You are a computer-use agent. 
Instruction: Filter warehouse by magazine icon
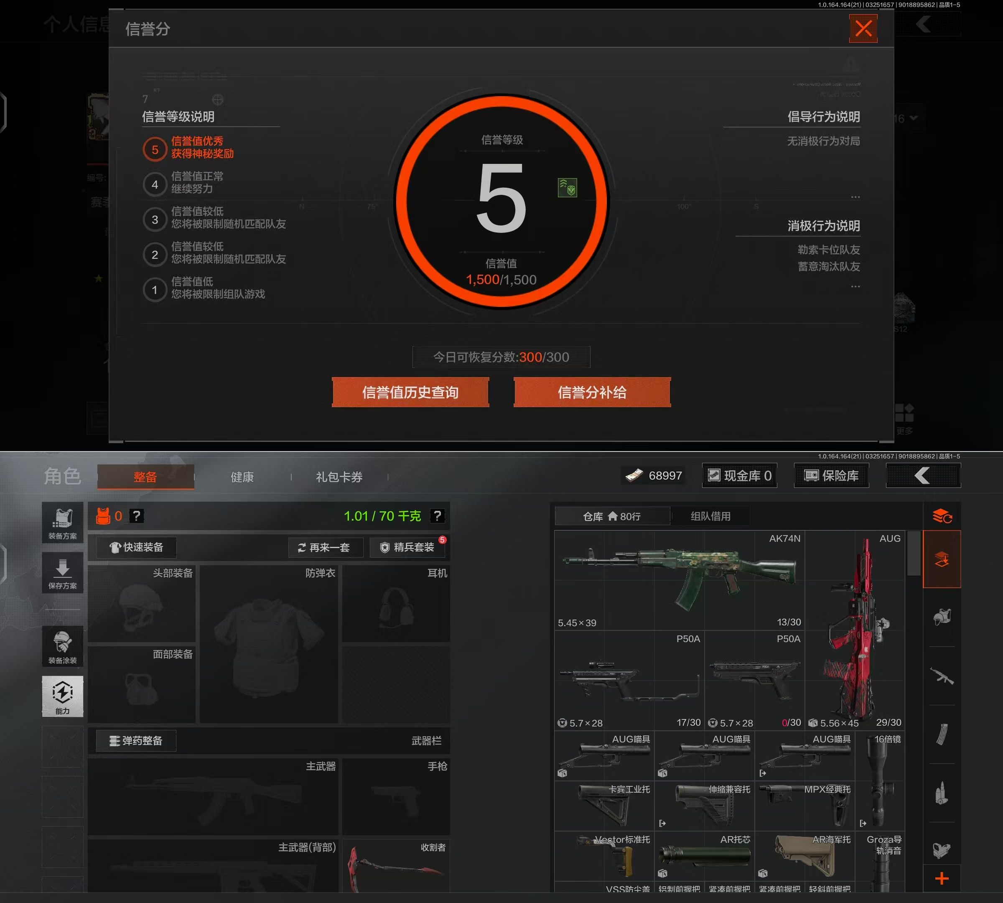click(942, 734)
